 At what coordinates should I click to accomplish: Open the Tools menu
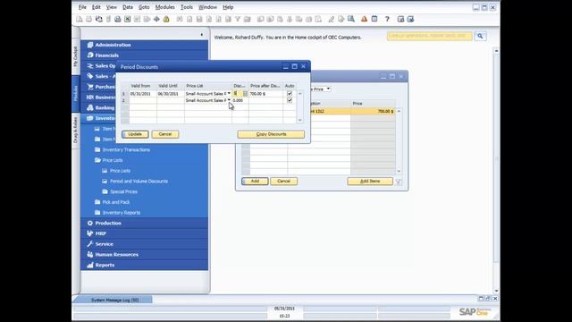[187, 7]
